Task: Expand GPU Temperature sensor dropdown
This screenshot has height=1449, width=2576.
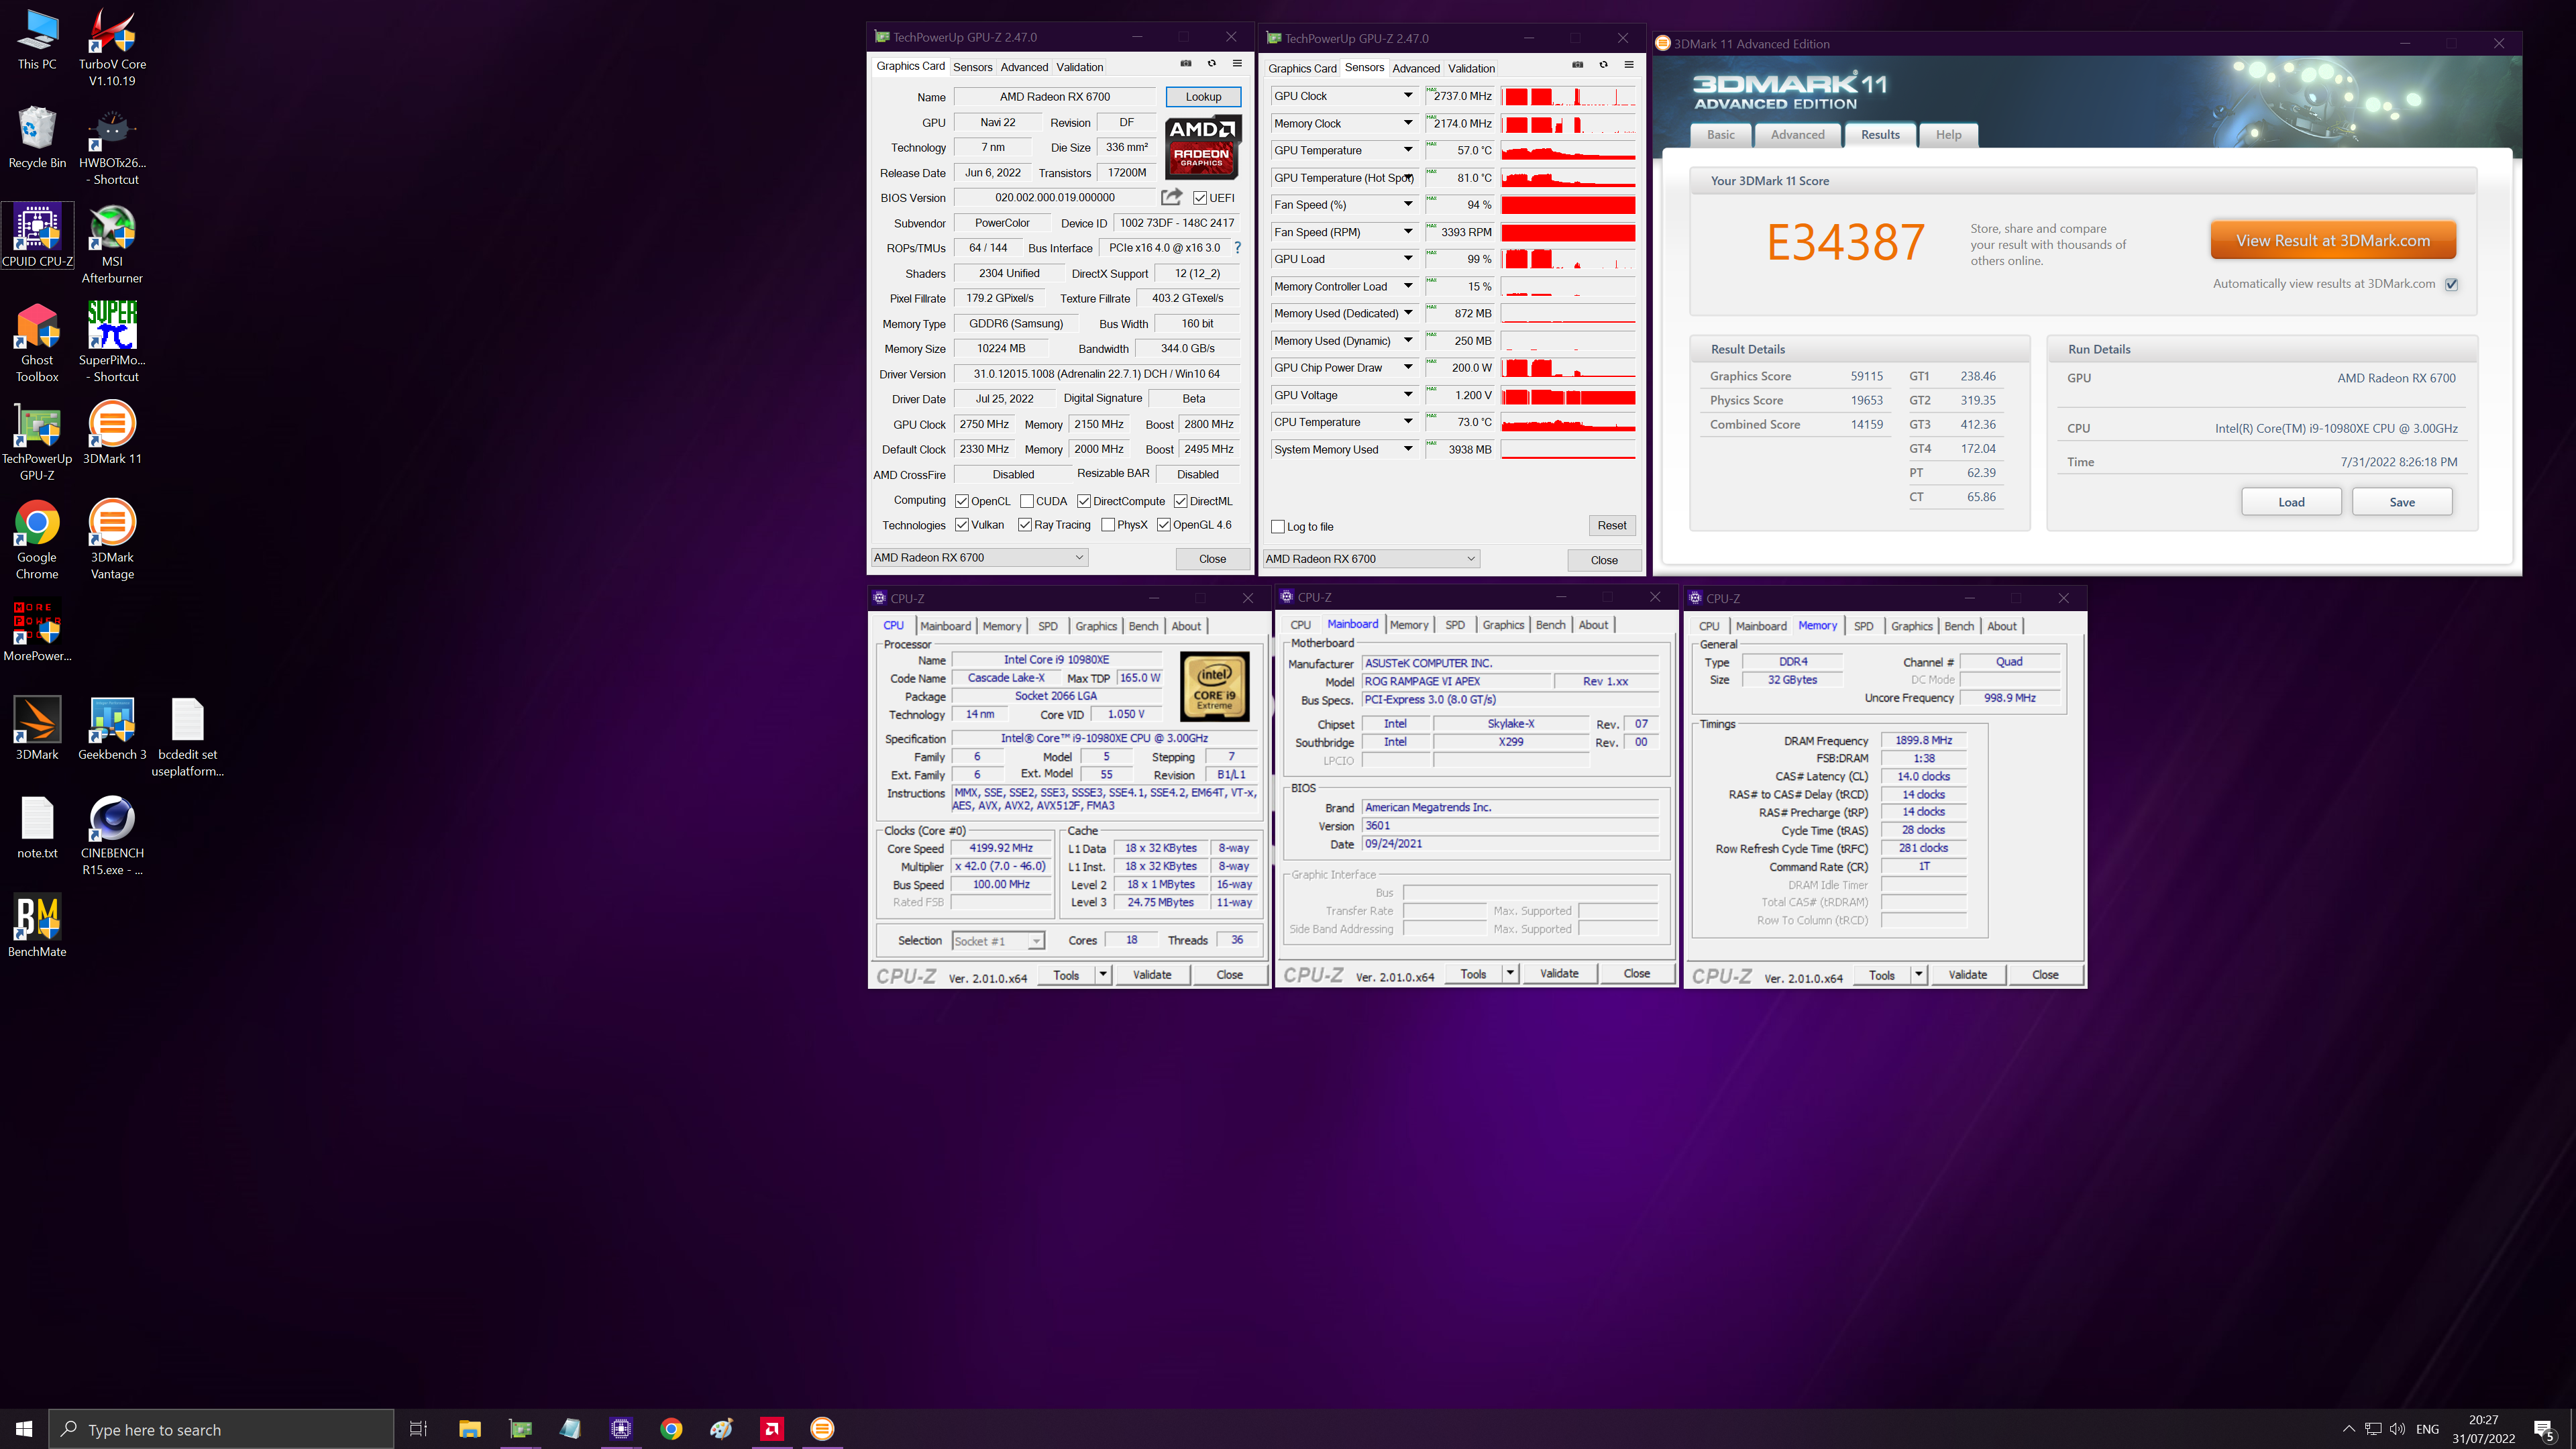Action: 1408,150
